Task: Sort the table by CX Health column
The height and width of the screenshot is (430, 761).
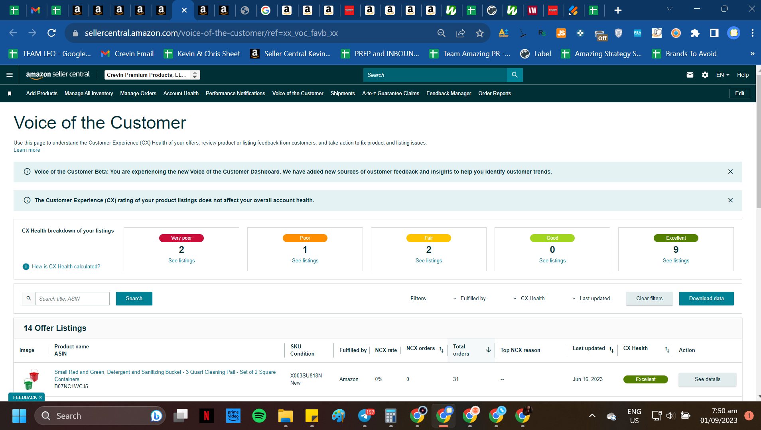Action: 667,350
